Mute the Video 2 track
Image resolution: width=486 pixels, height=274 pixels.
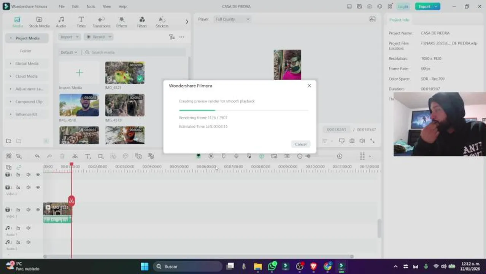[28, 187]
